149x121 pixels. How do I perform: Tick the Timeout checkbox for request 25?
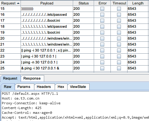[x=119, y=68]
